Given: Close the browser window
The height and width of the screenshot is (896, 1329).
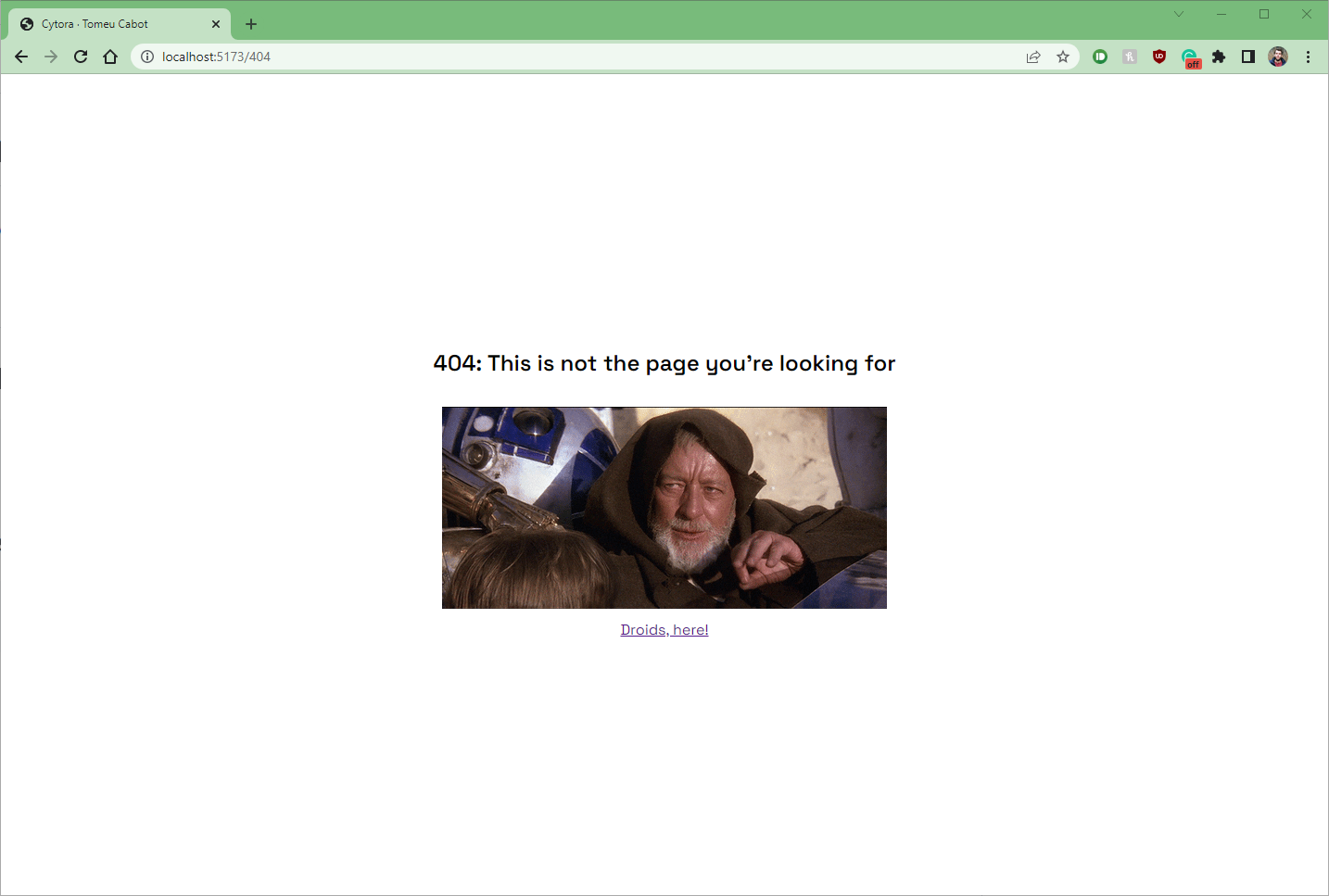Looking at the screenshot, I should click(1307, 14).
